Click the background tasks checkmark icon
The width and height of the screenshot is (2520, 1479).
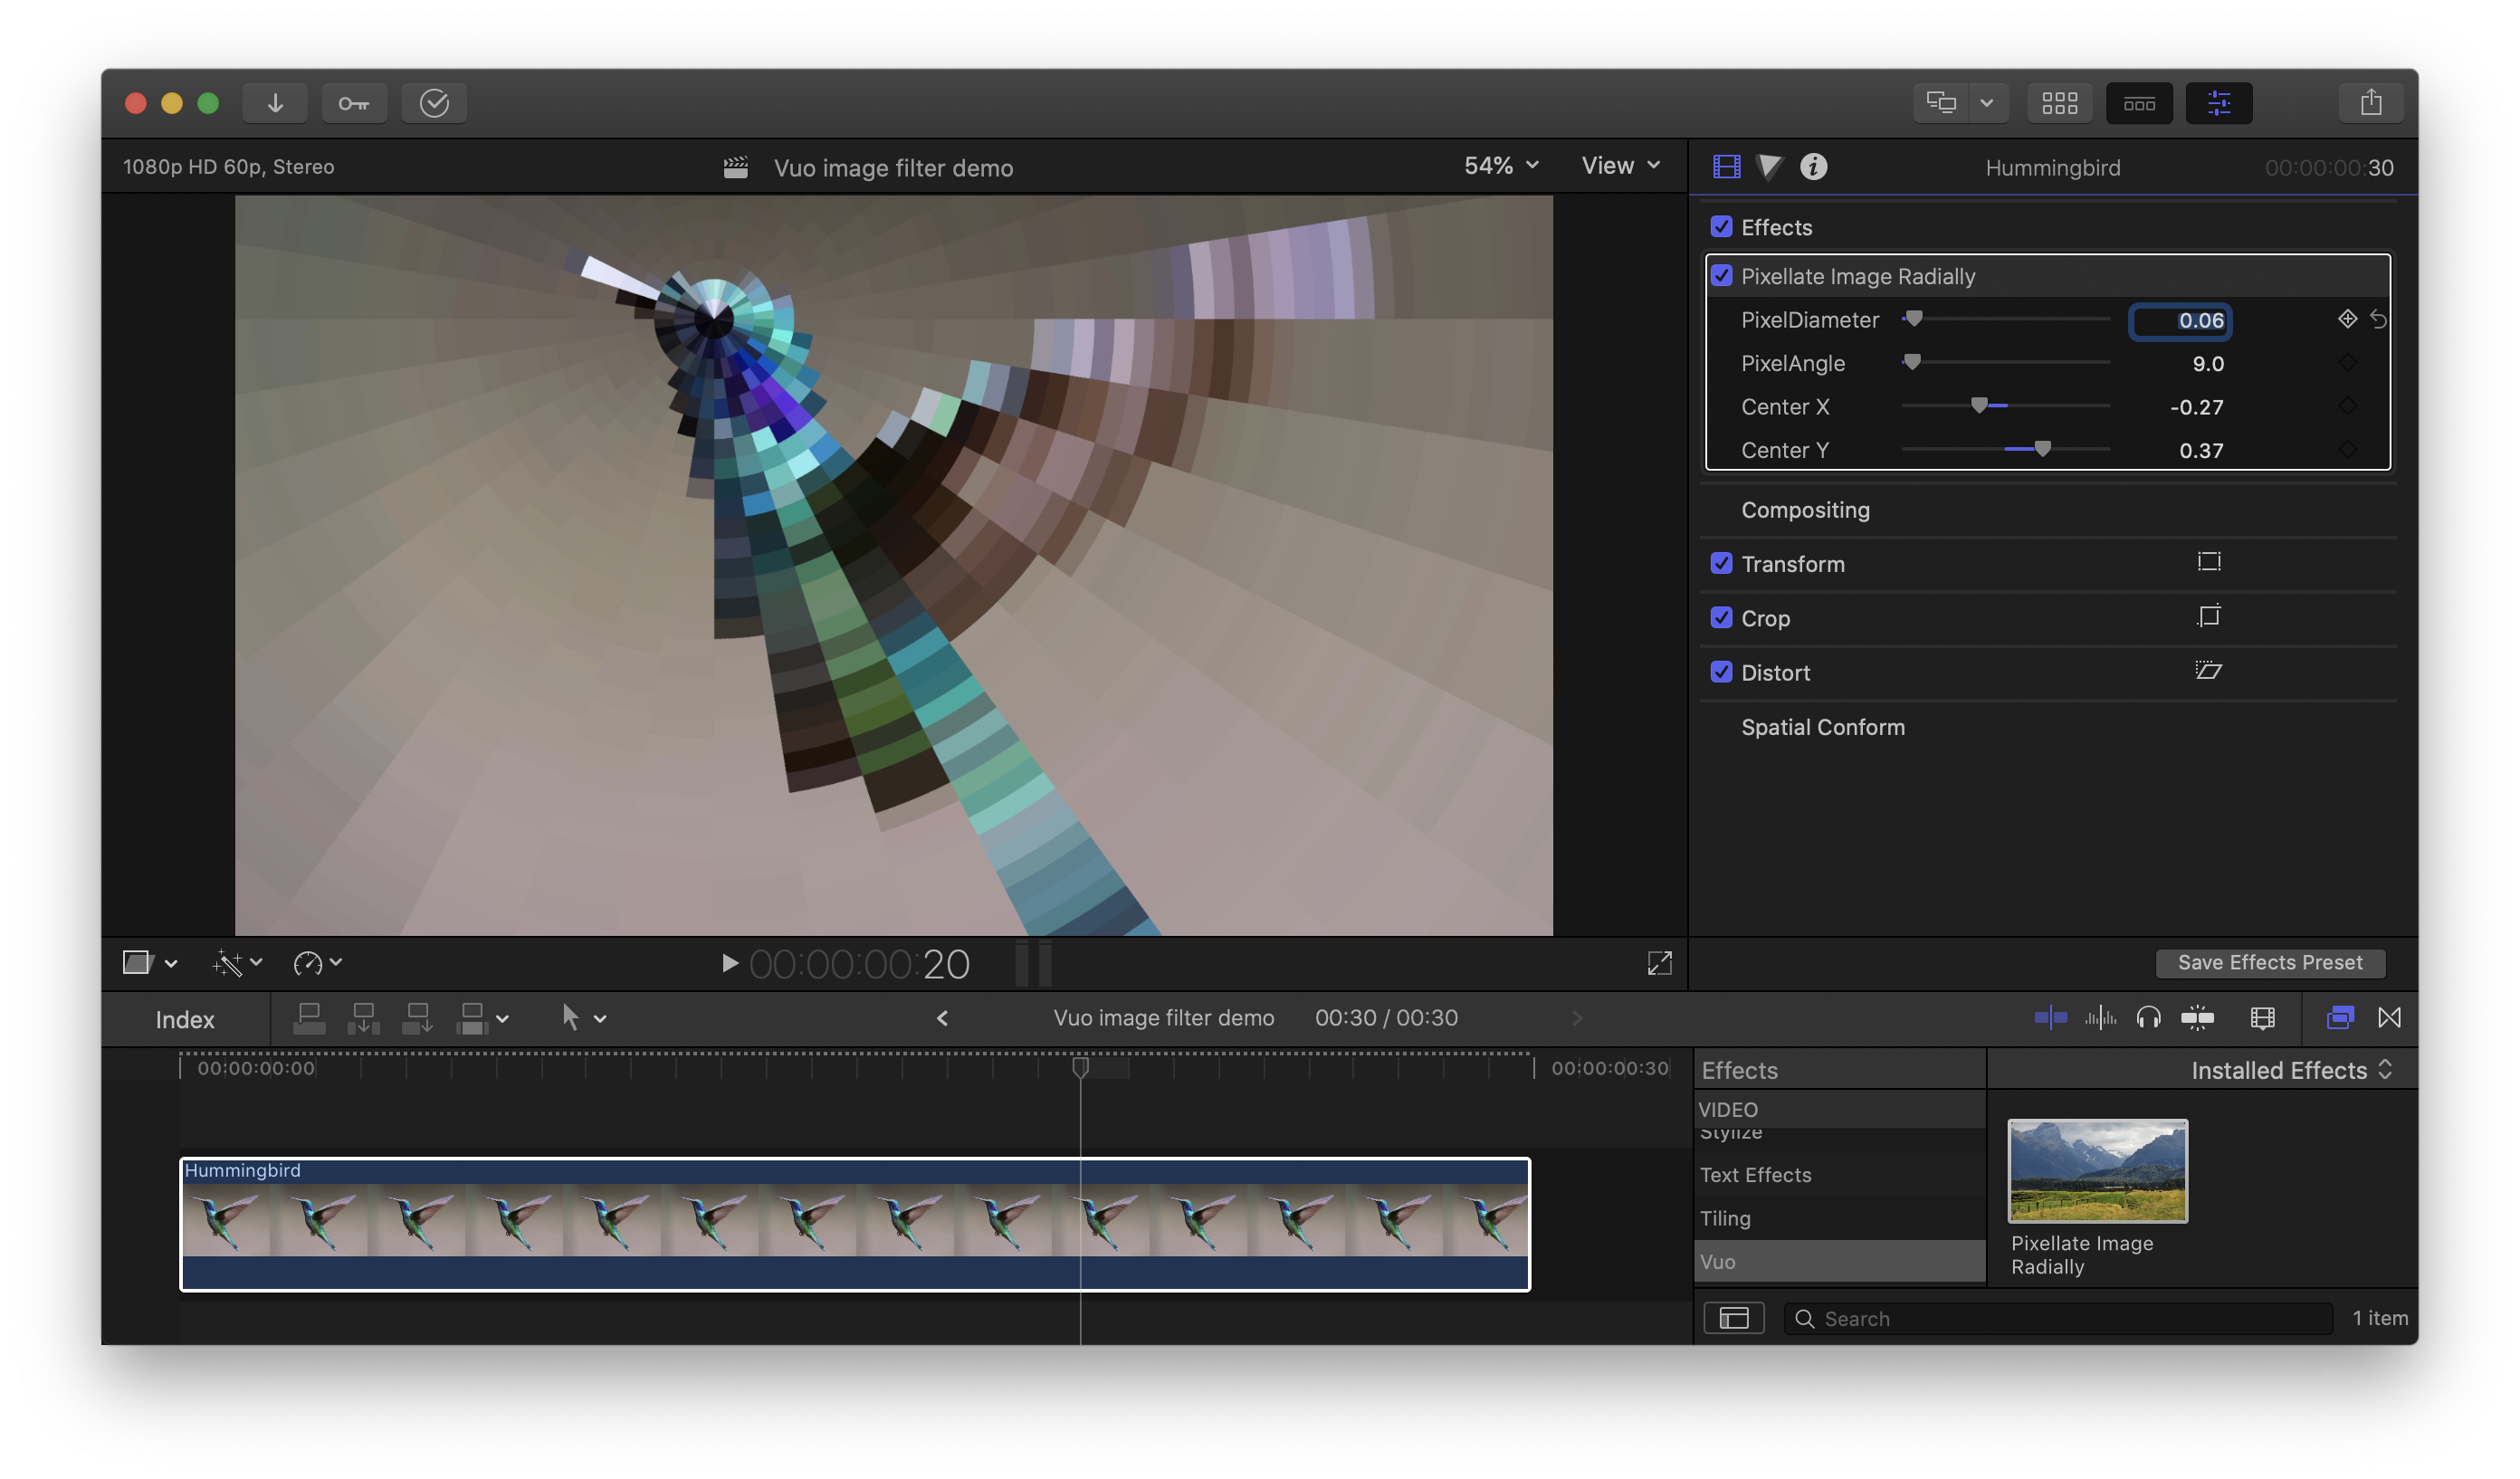tap(434, 103)
